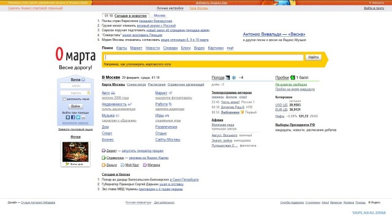Click the padlock icon in the password field

pos(88,92)
